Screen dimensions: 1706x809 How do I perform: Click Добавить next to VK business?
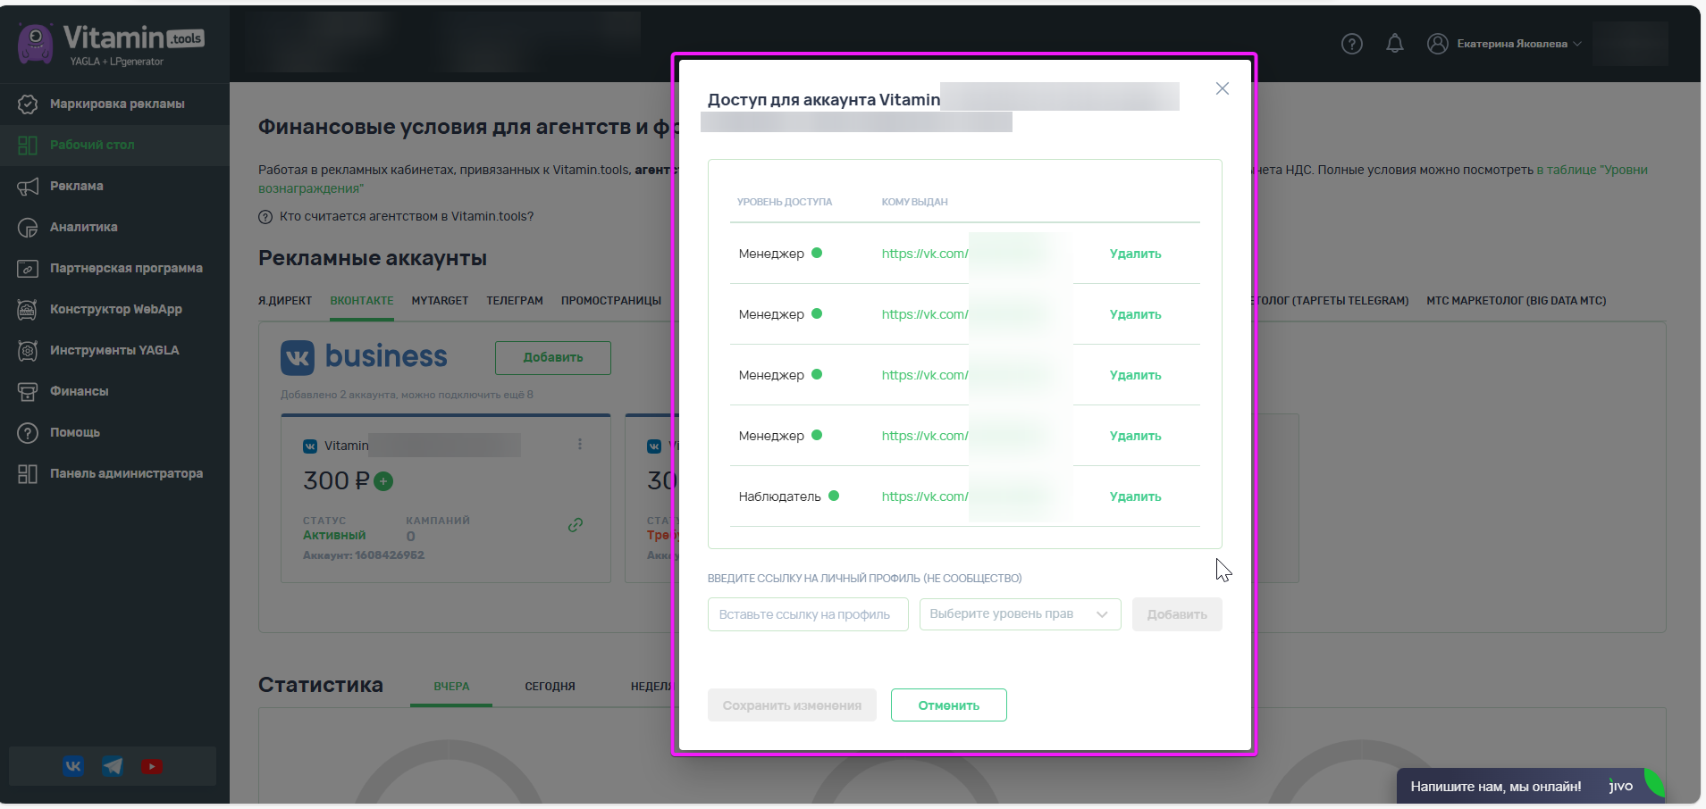click(x=553, y=358)
